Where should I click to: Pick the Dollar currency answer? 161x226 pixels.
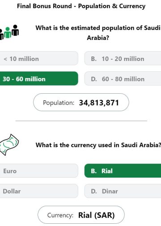(39, 191)
